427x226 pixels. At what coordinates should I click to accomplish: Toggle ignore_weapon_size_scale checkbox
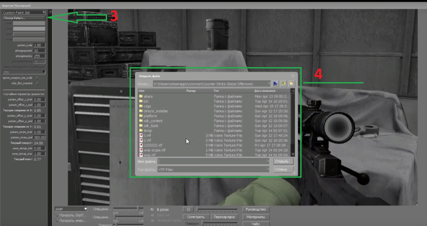point(36,78)
